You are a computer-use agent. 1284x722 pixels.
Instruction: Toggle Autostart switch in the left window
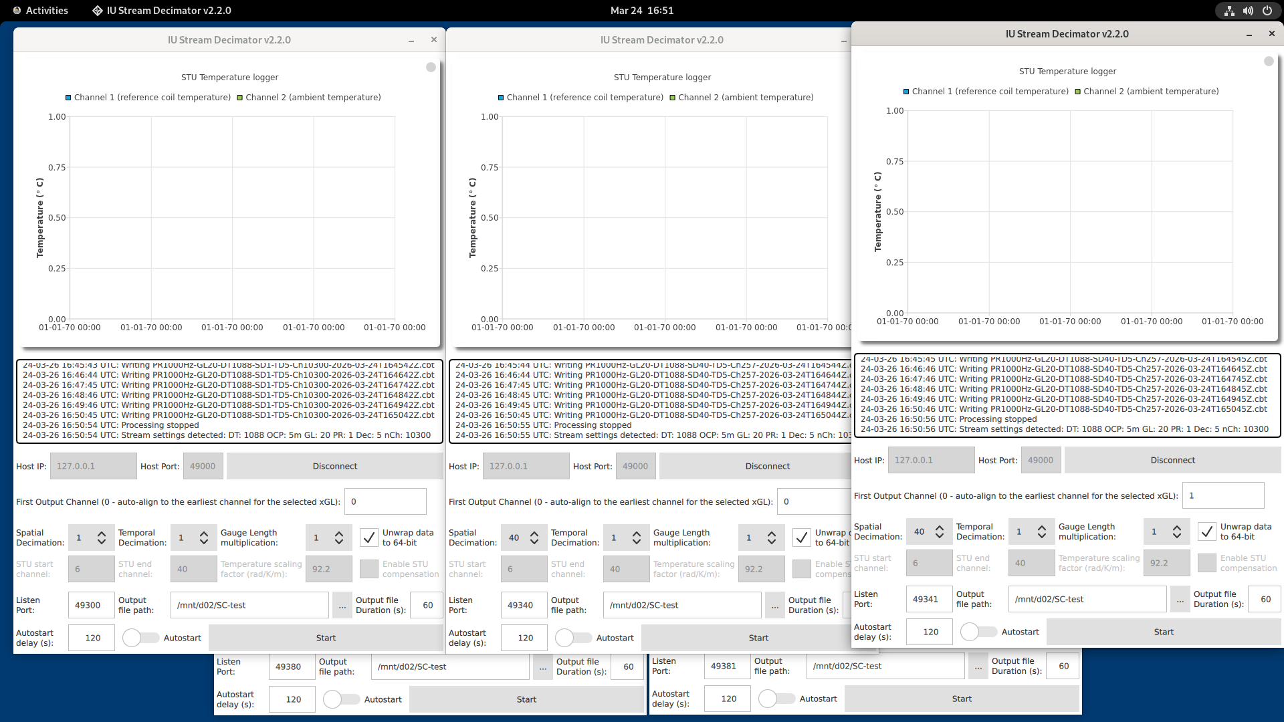pos(140,638)
